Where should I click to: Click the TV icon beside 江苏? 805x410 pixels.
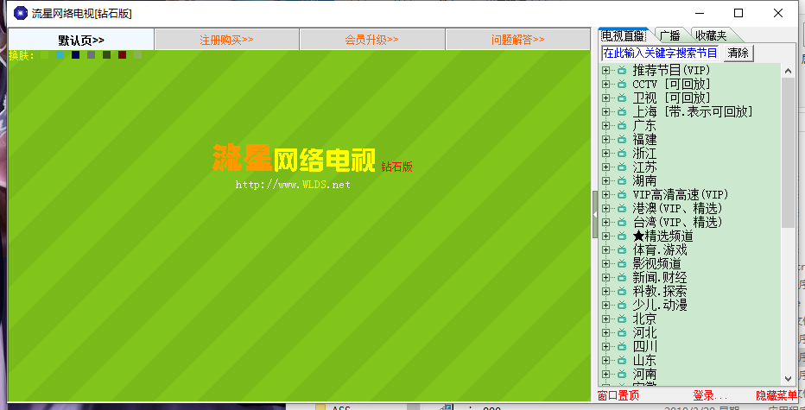[622, 167]
